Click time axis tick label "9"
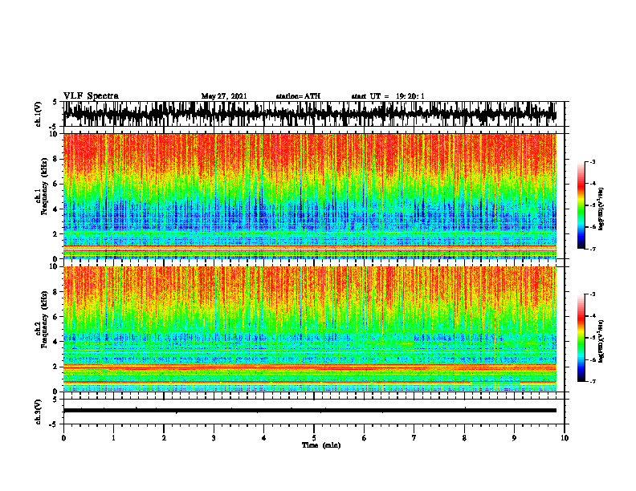Screen dimensions: 636x491 pyautogui.click(x=514, y=438)
